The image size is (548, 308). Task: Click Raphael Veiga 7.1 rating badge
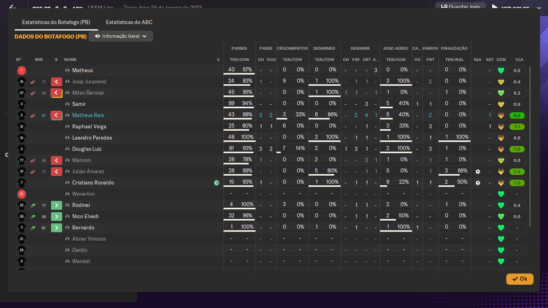pyautogui.click(x=517, y=127)
